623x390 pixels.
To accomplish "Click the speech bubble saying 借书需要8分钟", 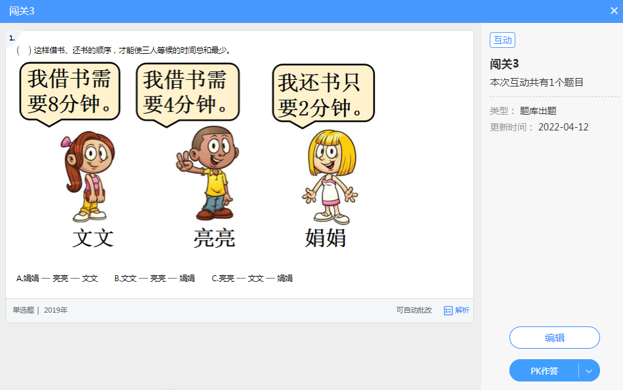I will click(70, 92).
